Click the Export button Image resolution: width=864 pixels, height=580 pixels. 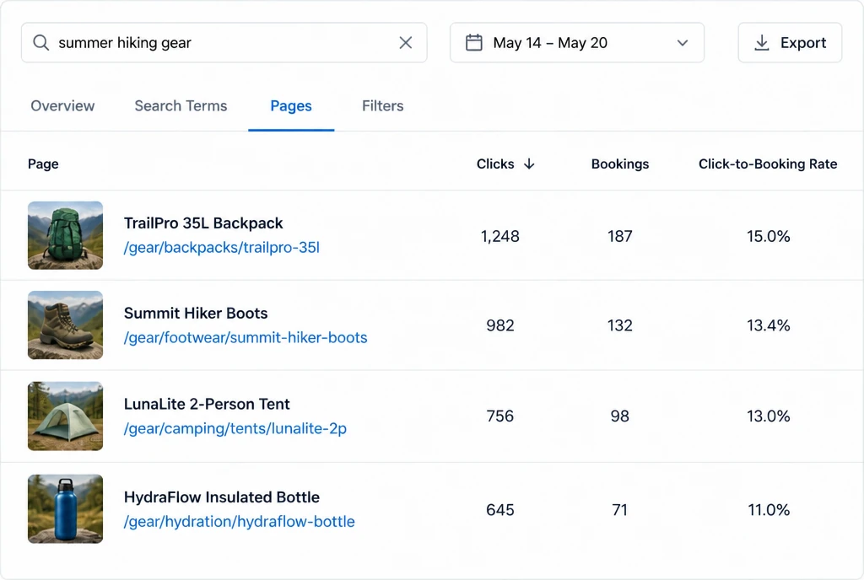pyautogui.click(x=790, y=42)
